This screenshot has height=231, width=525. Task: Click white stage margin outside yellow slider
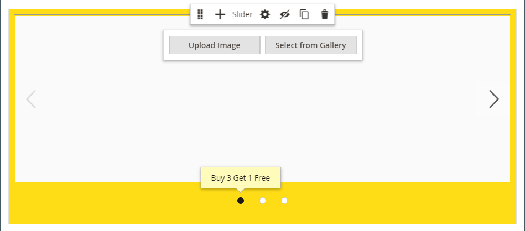(262, 227)
